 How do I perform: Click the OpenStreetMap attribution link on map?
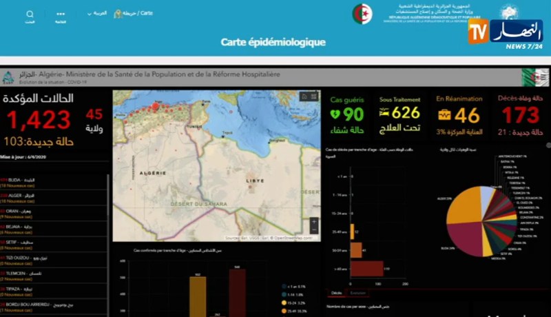(x=293, y=238)
